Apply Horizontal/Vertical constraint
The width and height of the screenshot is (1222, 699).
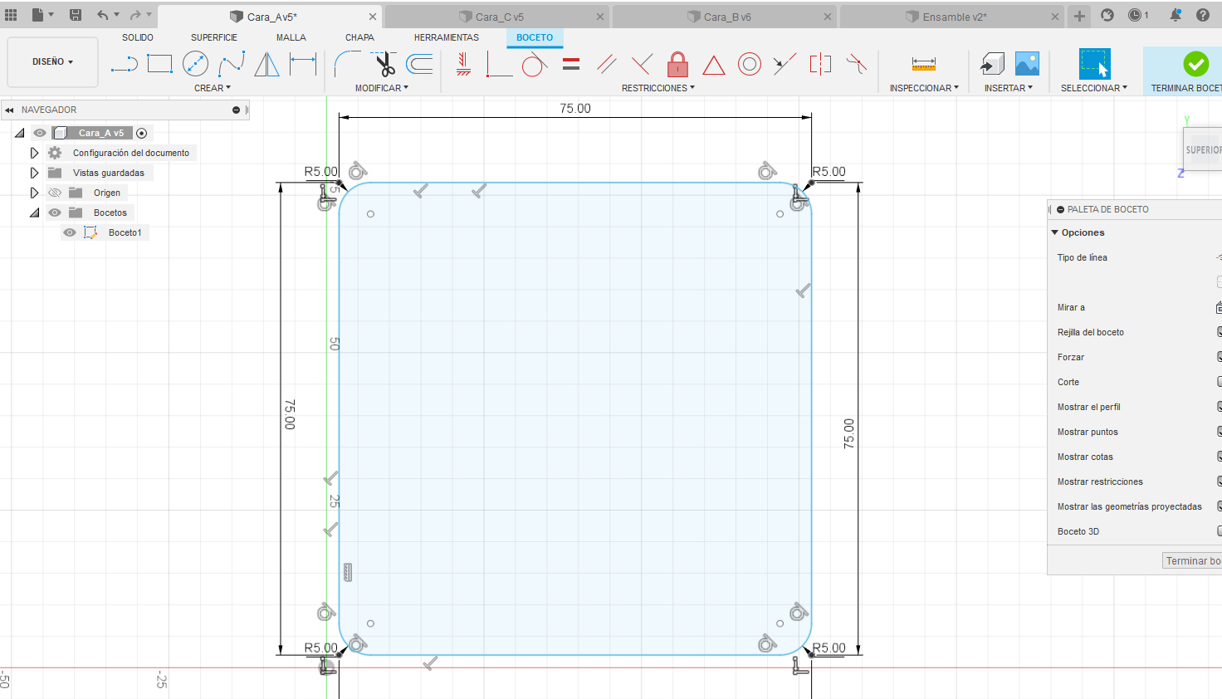[464, 64]
